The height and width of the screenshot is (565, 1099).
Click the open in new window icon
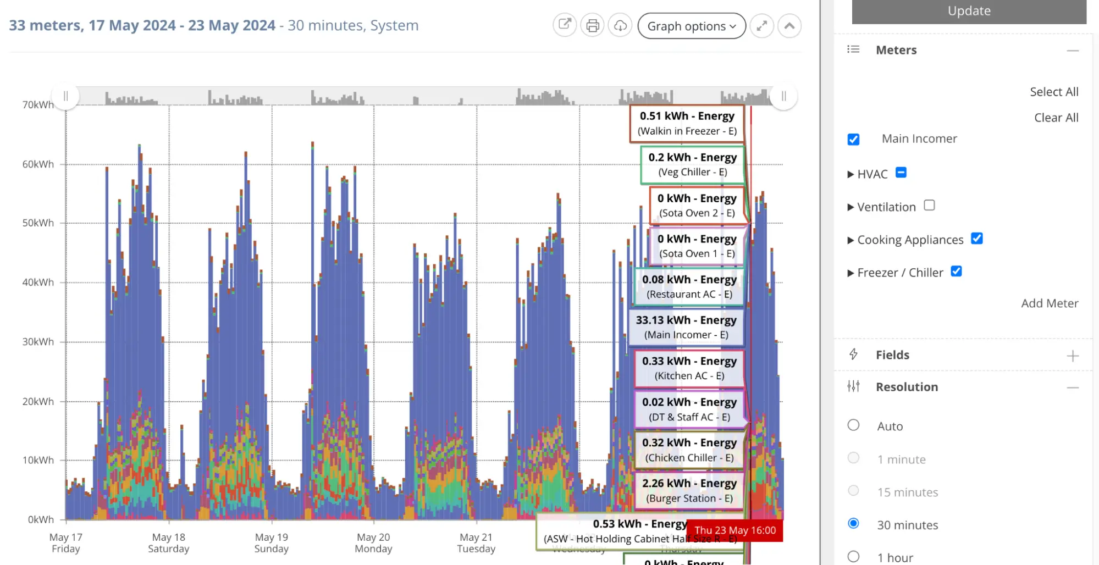[x=565, y=25]
